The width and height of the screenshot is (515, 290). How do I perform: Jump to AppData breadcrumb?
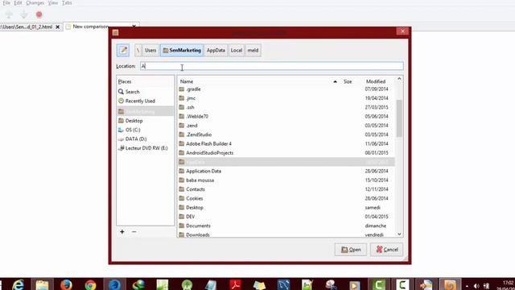[216, 50]
